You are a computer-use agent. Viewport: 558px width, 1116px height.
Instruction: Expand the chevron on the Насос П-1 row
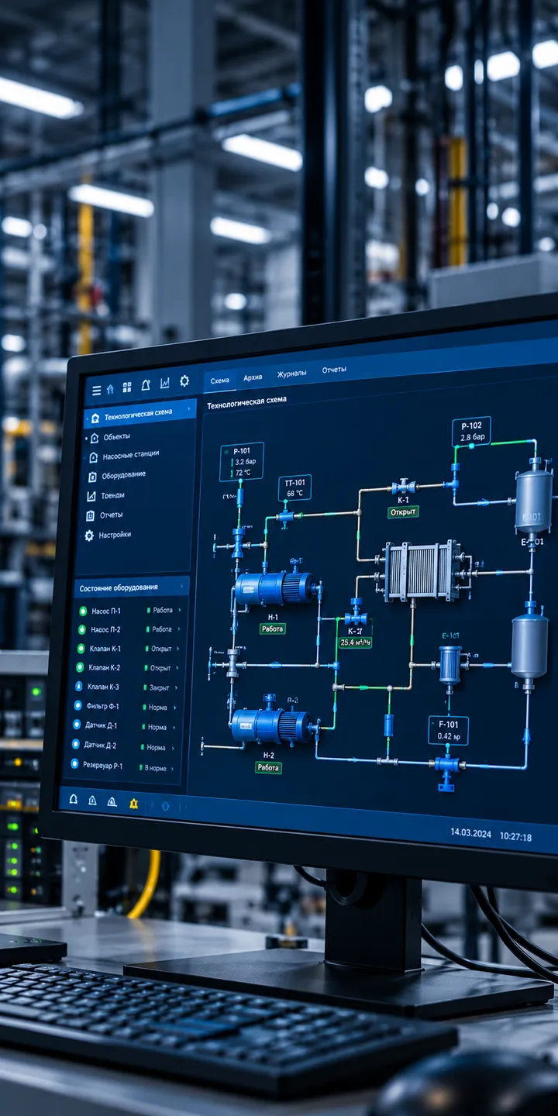(181, 610)
